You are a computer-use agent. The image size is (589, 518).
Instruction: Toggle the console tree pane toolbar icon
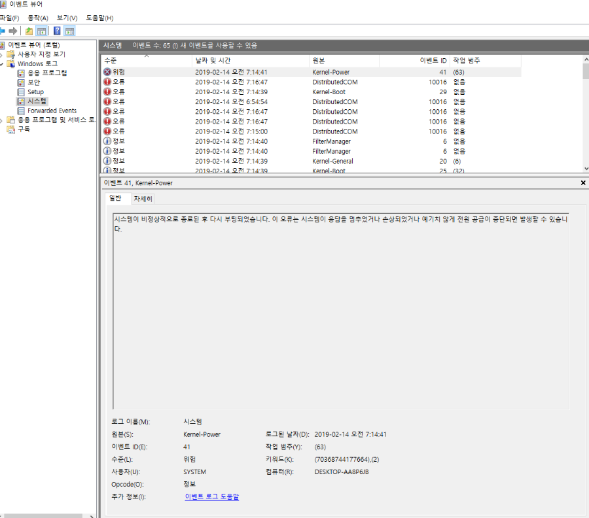(41, 31)
